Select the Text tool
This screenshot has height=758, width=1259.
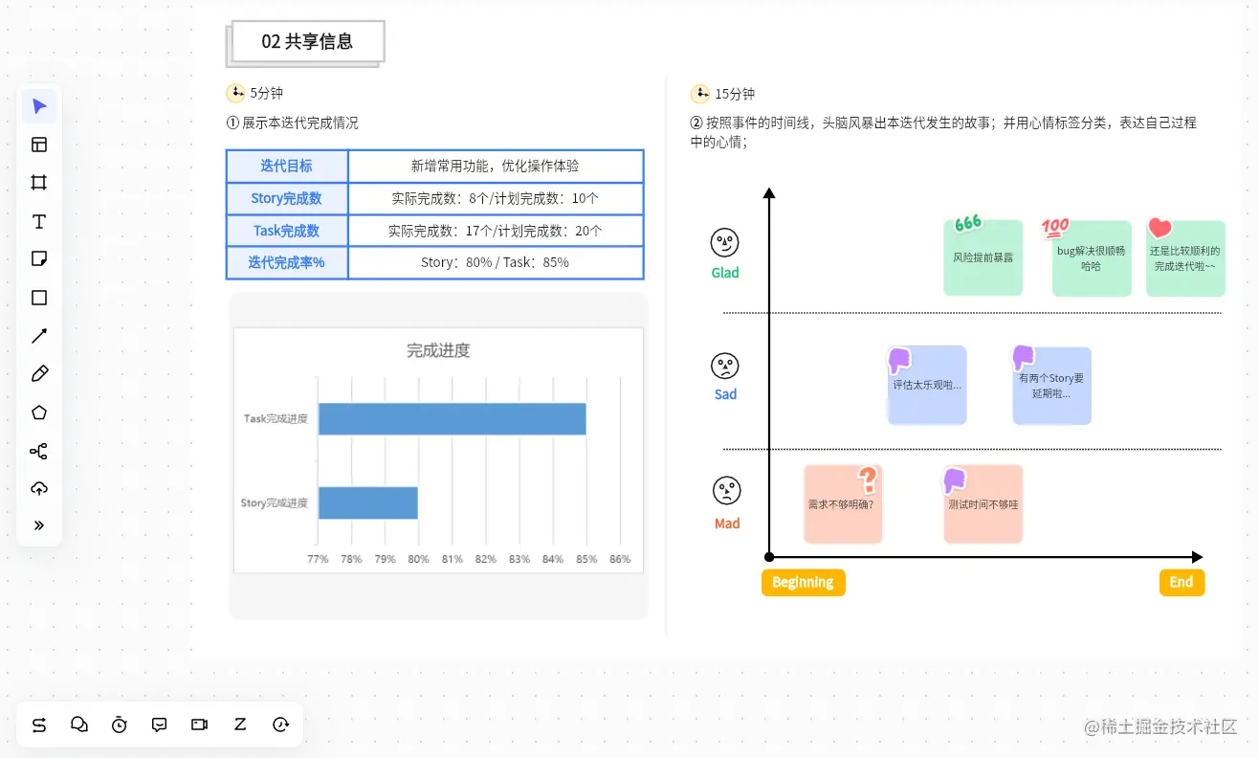39,222
